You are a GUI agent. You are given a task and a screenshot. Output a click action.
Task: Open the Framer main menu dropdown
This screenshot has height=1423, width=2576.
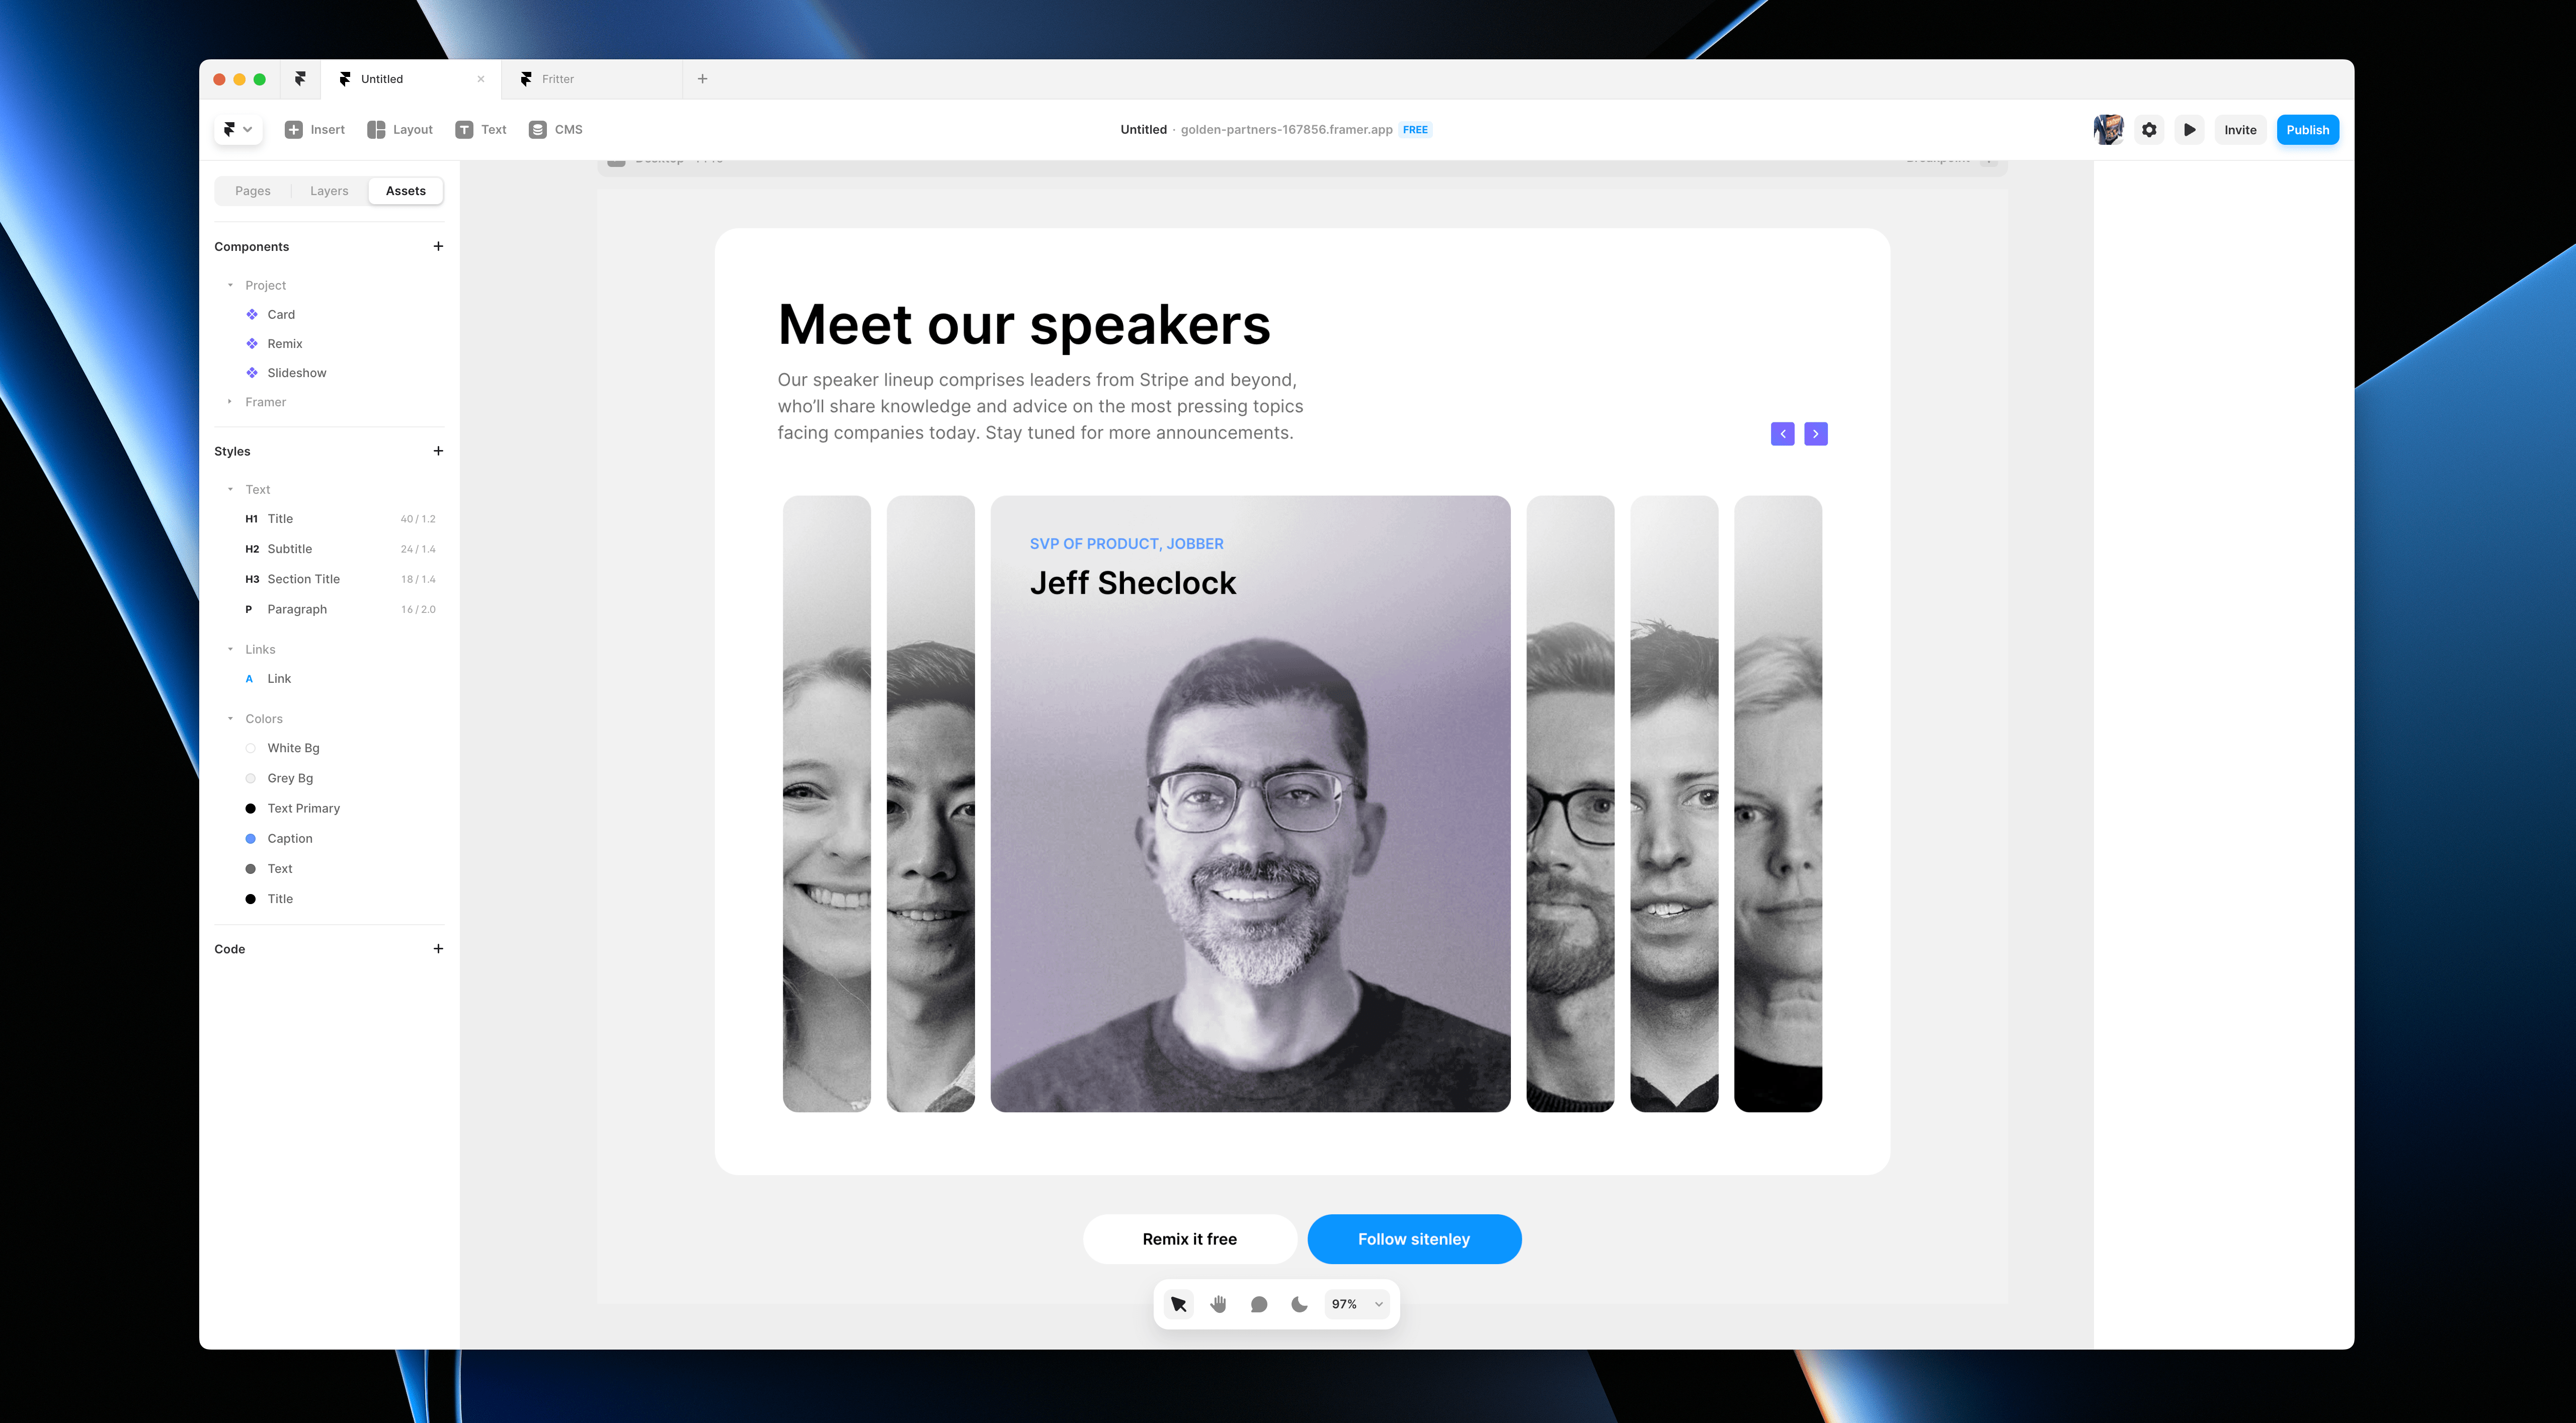[x=238, y=130]
